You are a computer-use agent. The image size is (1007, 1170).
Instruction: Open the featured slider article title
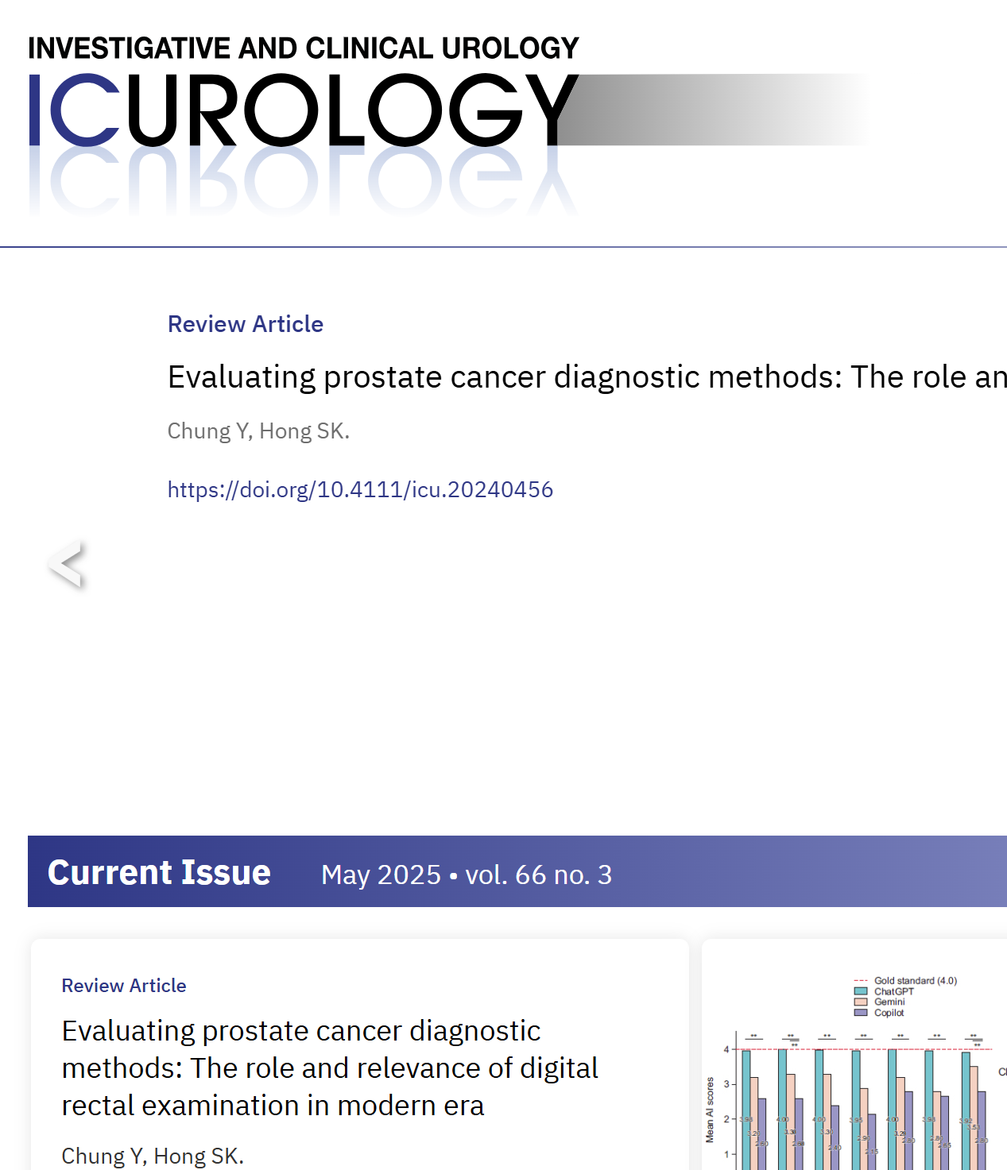[587, 376]
